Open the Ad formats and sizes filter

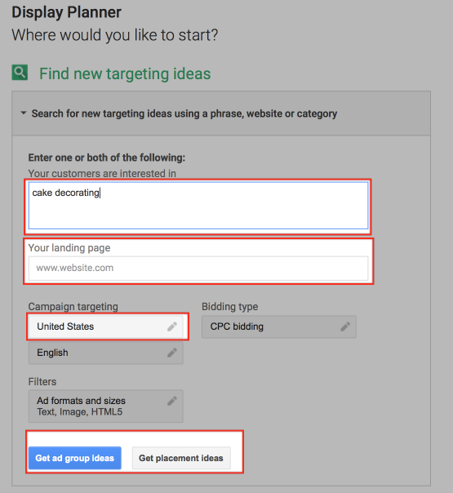tap(106, 406)
